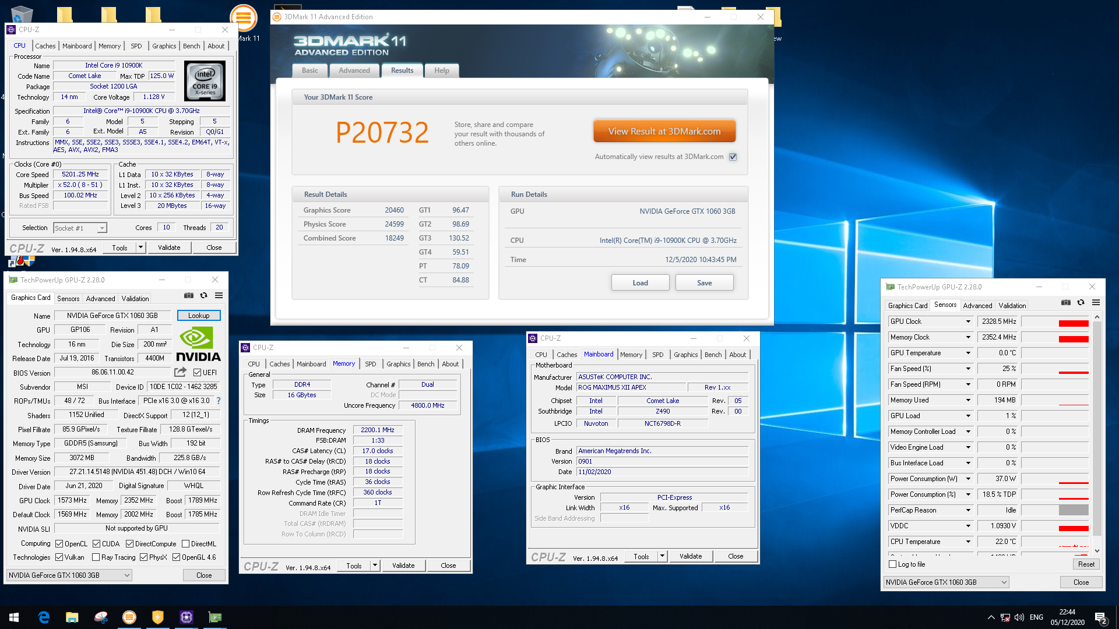Image resolution: width=1119 pixels, height=629 pixels.
Task: Click the GPU-Z screenshot camera icon in left window
Action: [188, 296]
